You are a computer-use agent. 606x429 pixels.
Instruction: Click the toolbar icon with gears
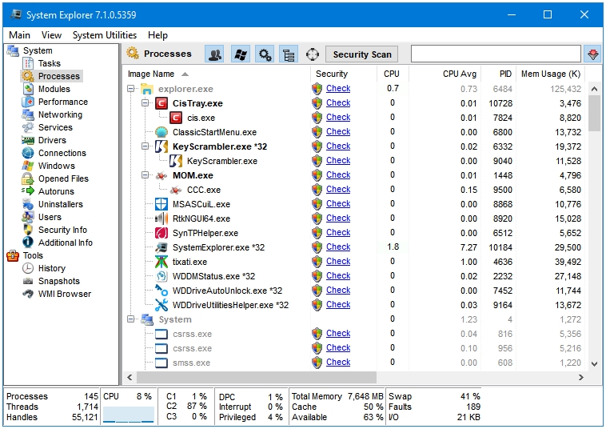coord(265,54)
